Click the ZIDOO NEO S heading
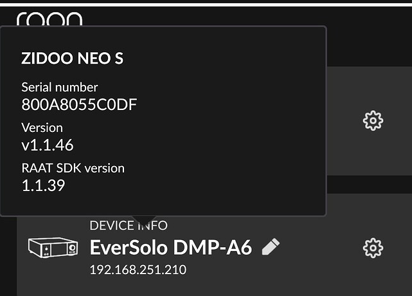This screenshot has height=296, width=412. click(x=72, y=59)
